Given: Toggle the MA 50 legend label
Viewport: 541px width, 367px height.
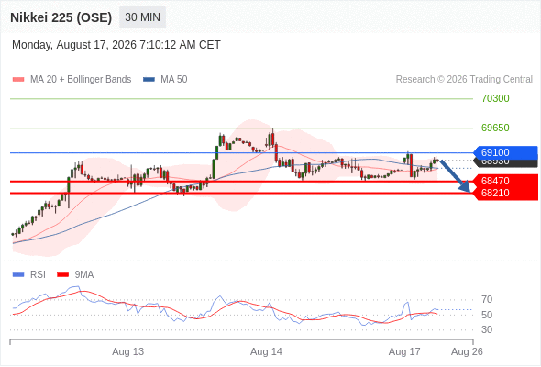Looking at the screenshot, I should coord(174,80).
